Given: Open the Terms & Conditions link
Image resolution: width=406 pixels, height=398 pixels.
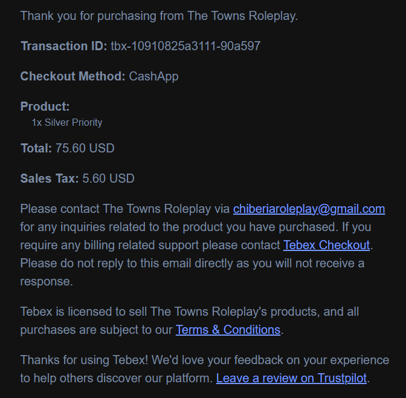Looking at the screenshot, I should coord(228,330).
